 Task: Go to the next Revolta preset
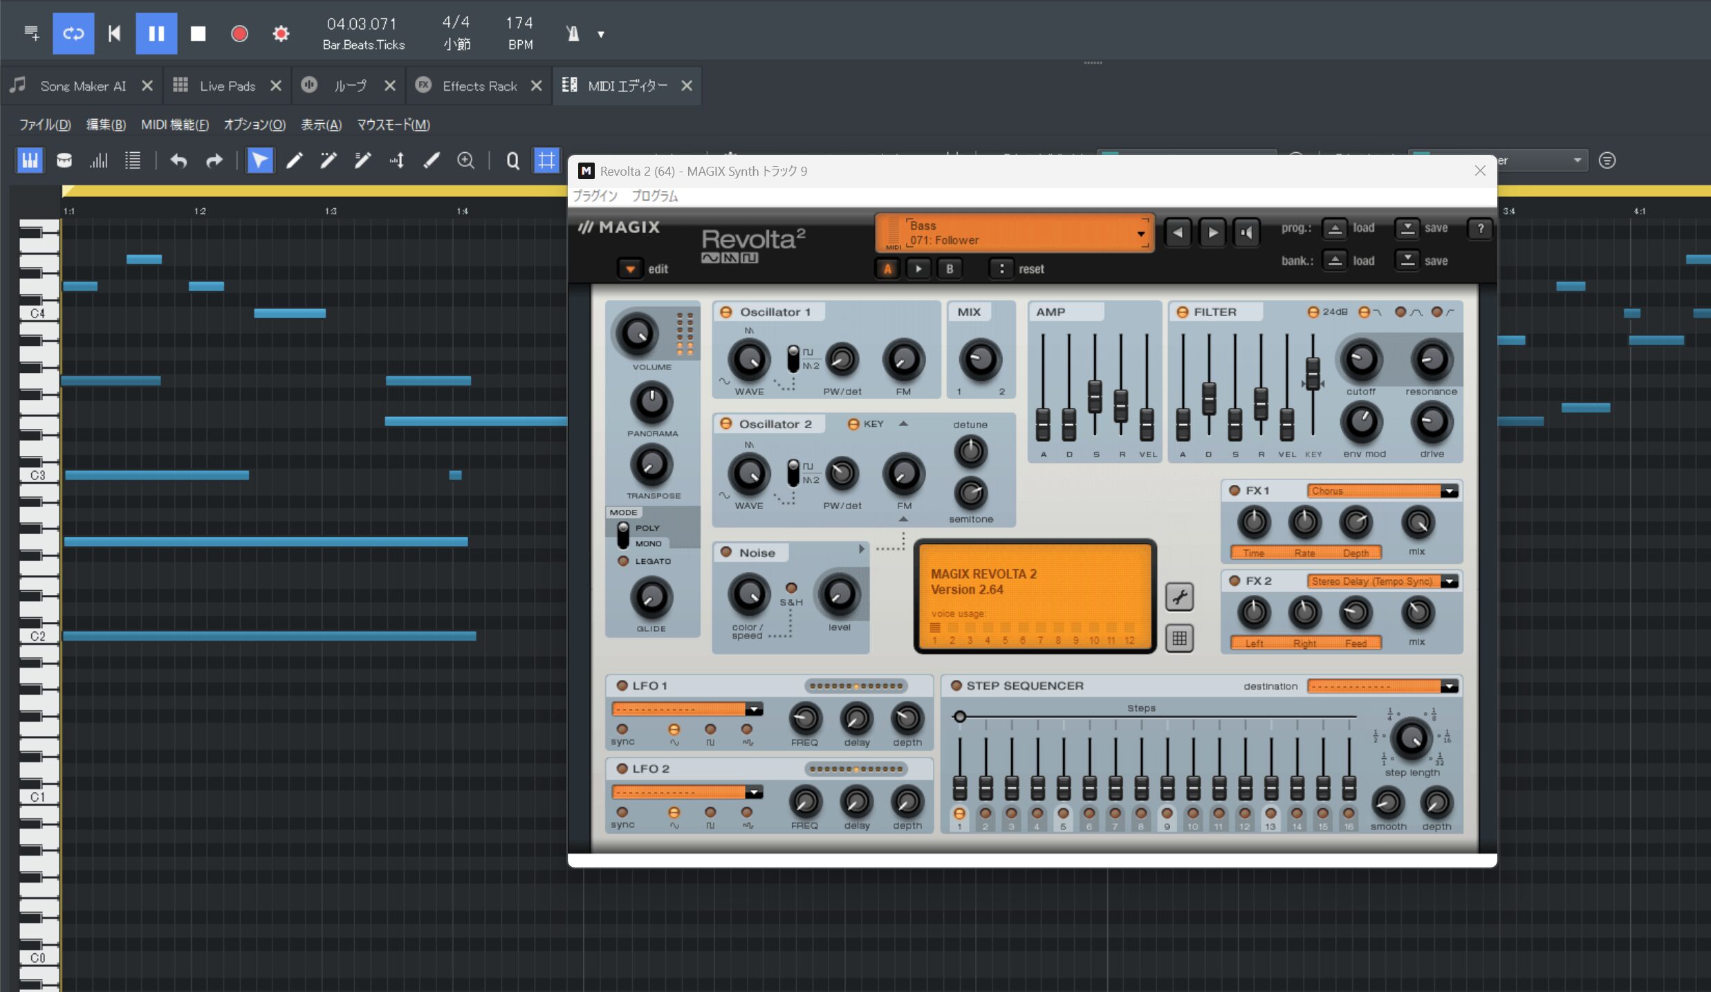pos(1212,232)
